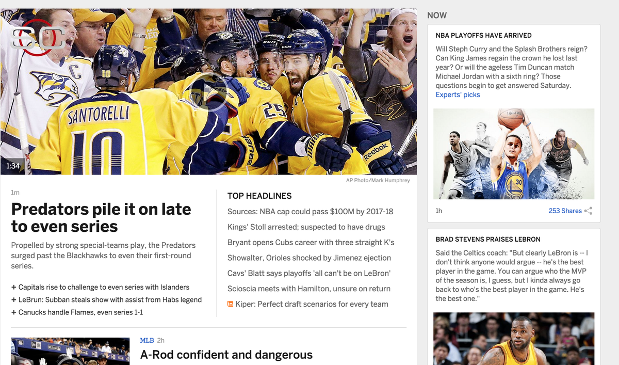Click the SC SportsCenter logo

[38, 37]
